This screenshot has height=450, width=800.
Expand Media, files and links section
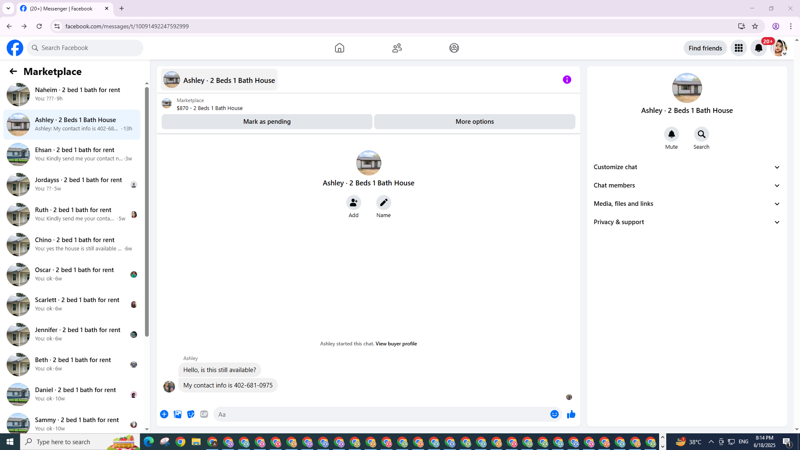687,204
